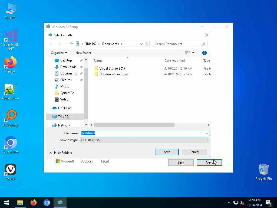Open the Organize menu

coord(59,53)
